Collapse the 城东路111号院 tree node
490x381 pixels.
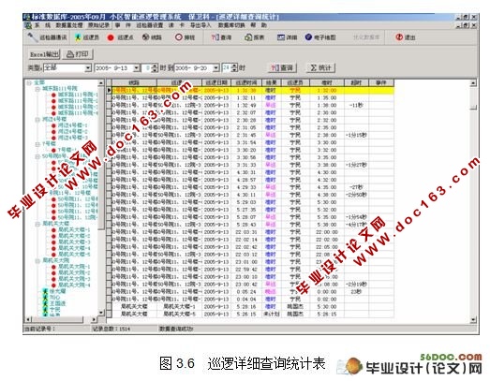point(37,89)
